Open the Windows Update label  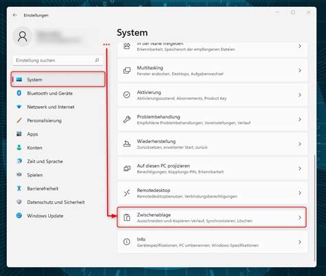[x=45, y=215]
